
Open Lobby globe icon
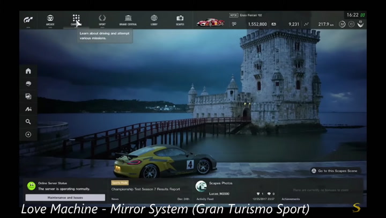[154, 18]
